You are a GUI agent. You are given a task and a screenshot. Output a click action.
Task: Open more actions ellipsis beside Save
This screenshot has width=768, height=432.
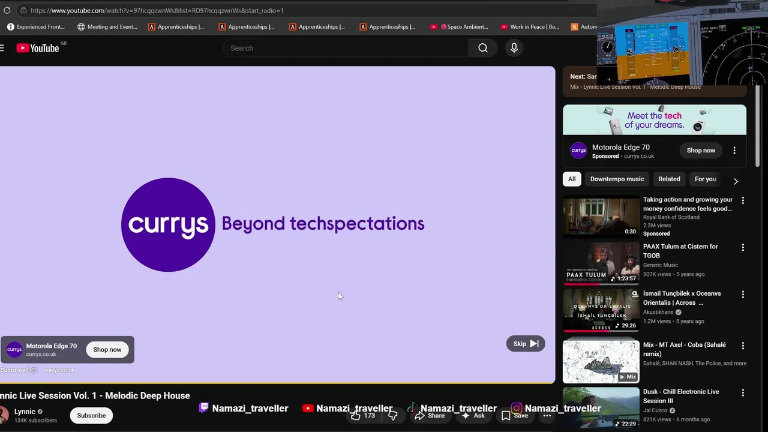click(x=547, y=415)
